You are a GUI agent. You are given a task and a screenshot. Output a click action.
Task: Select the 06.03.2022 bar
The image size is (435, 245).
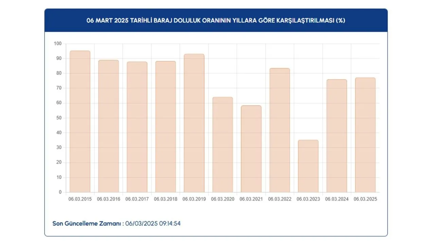pyautogui.click(x=280, y=130)
